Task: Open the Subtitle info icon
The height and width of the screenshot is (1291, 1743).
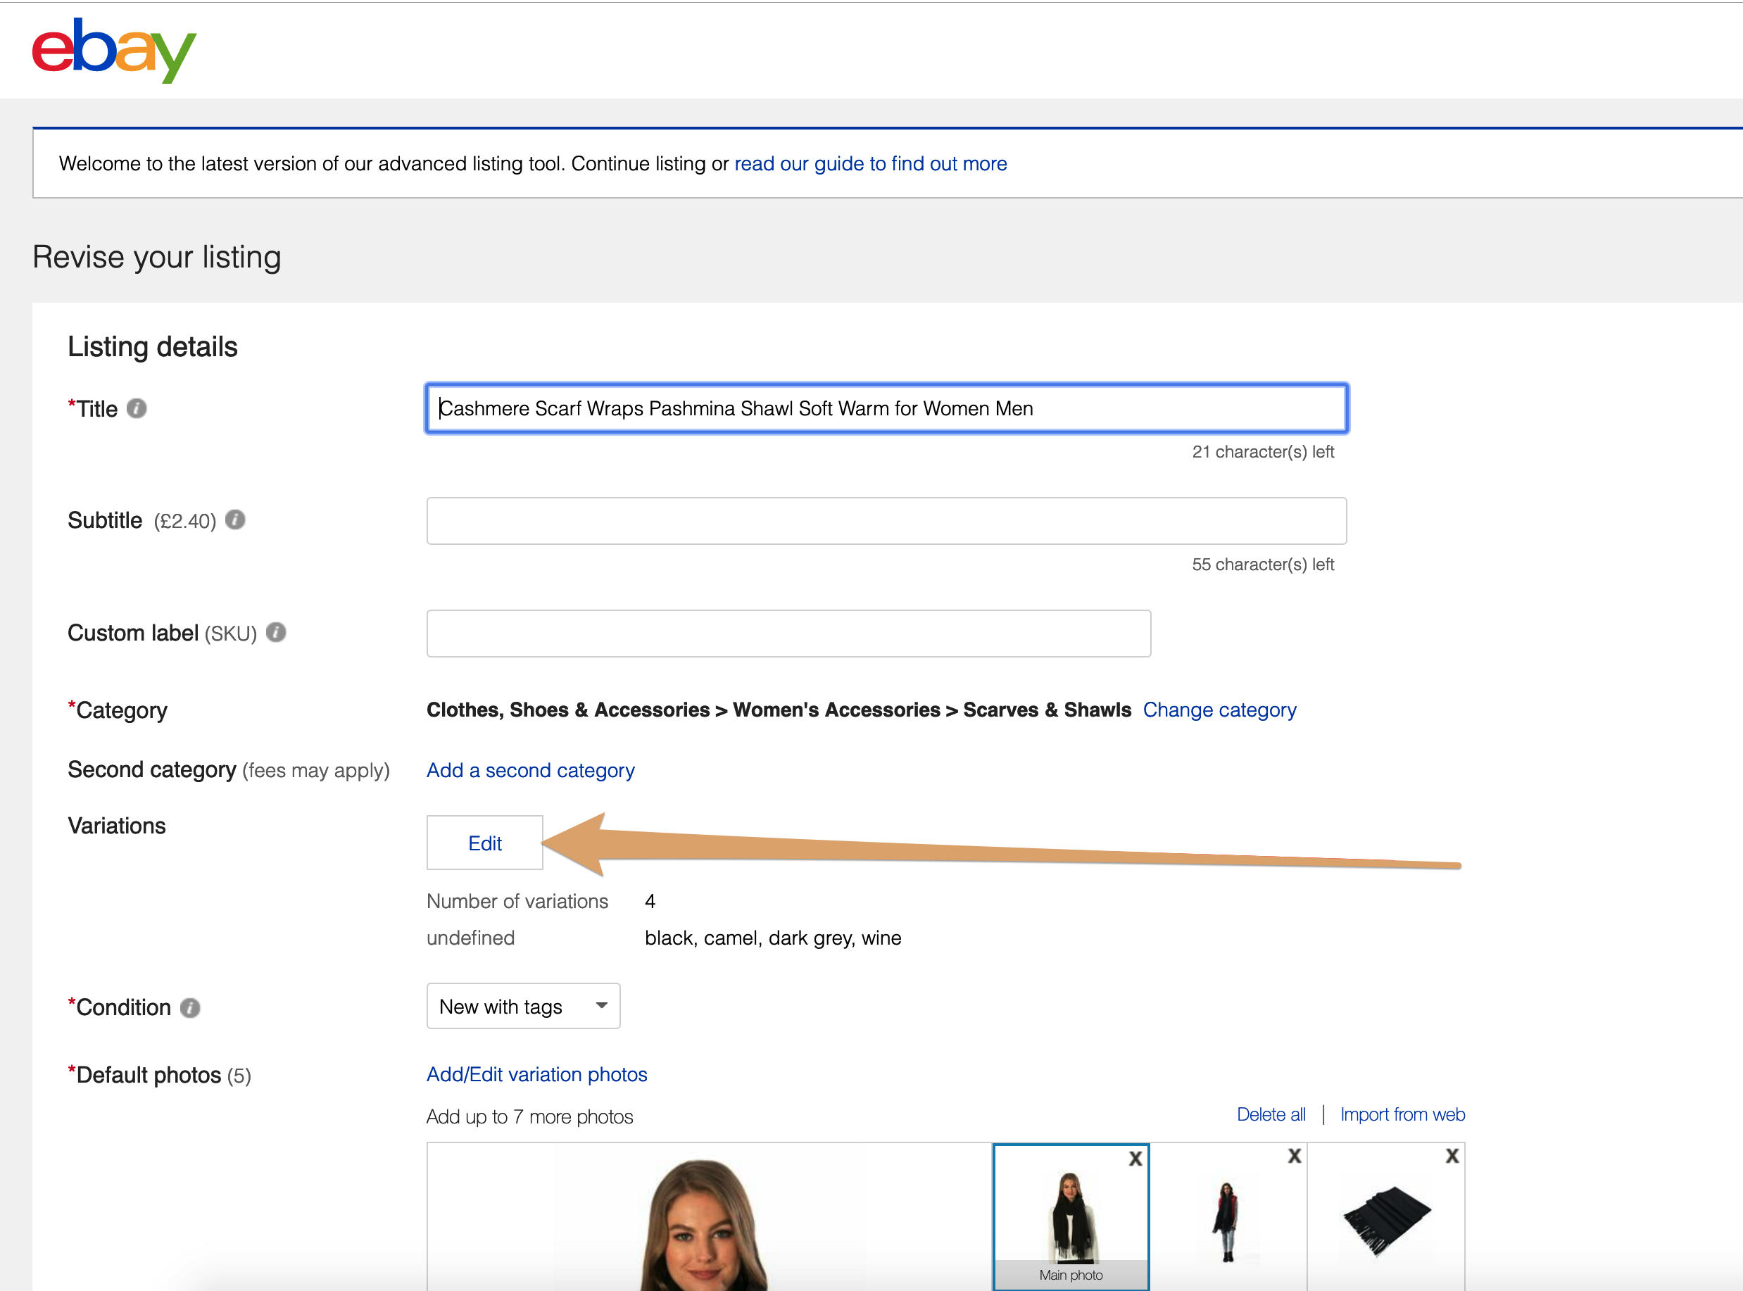Action: click(235, 519)
